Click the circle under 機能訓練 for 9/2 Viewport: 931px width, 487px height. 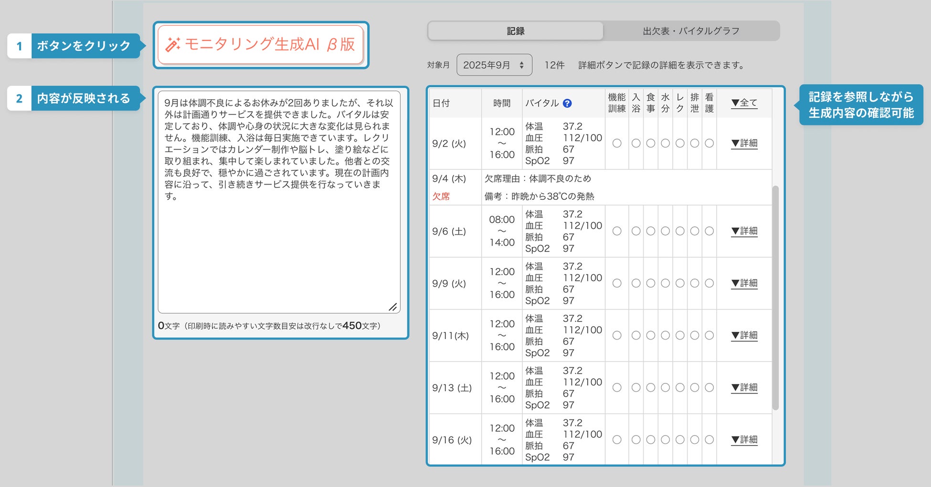pyautogui.click(x=617, y=143)
